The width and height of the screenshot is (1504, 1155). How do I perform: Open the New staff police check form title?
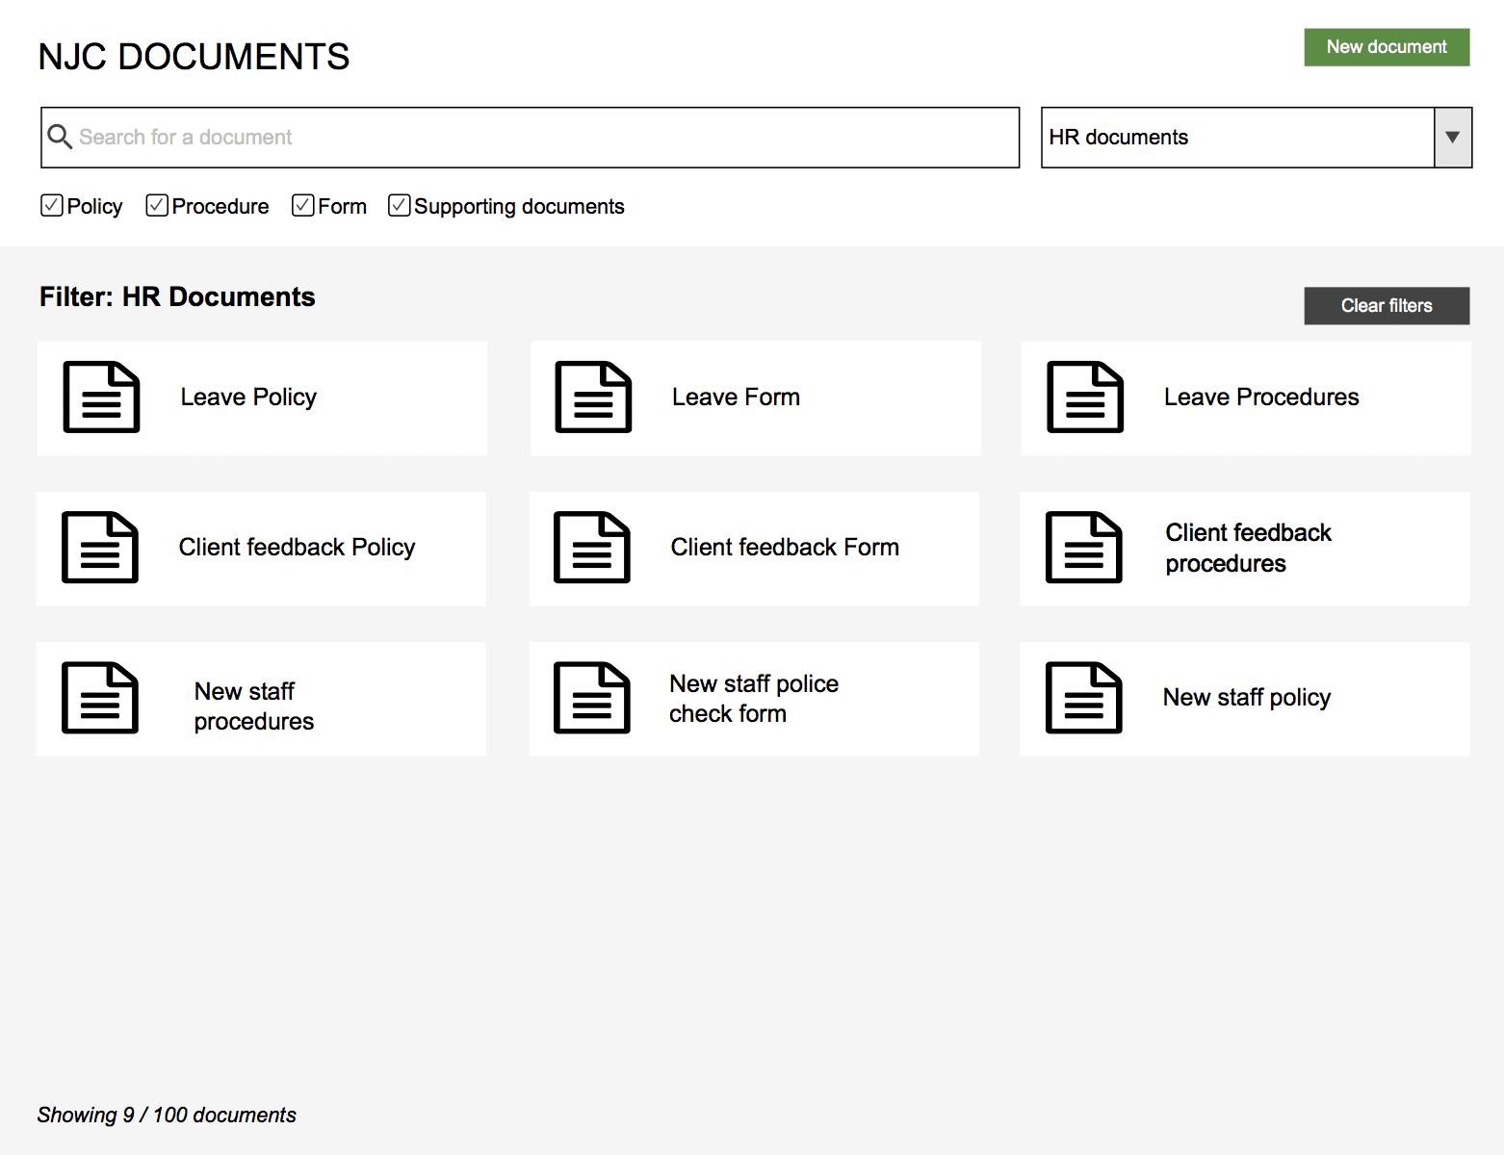[x=754, y=699]
